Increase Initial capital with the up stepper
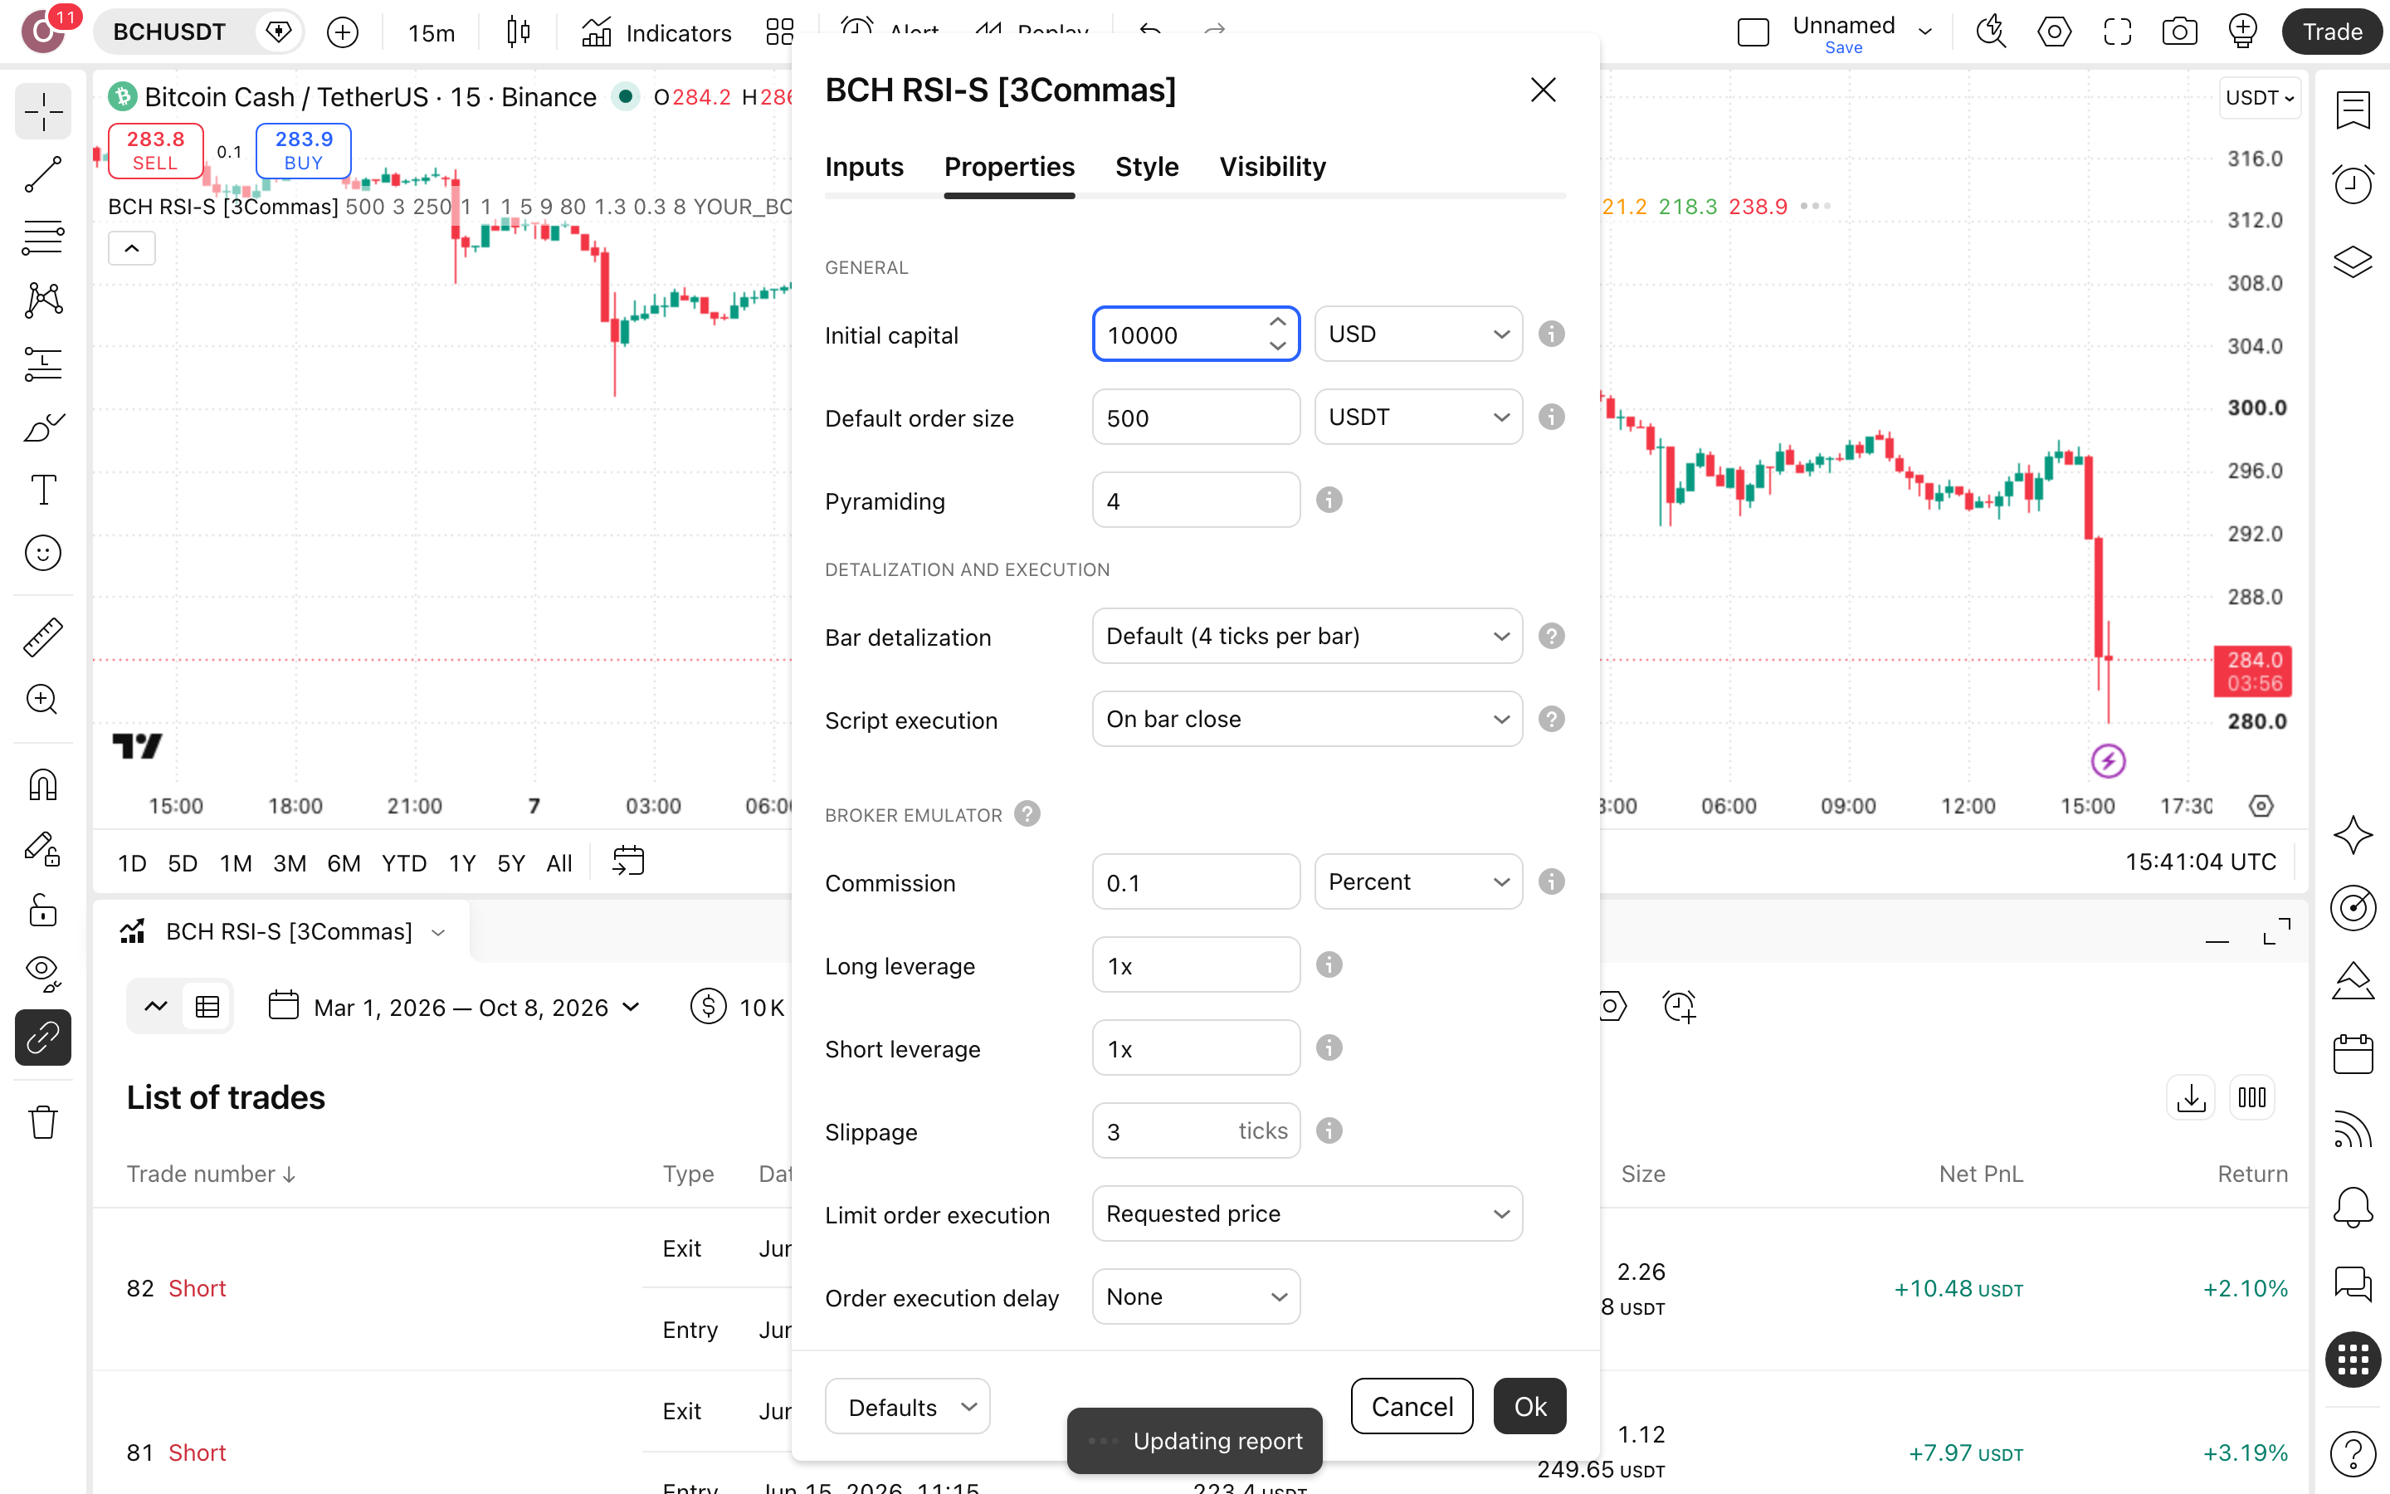Image resolution: width=2390 pixels, height=1494 pixels. pyautogui.click(x=1277, y=322)
